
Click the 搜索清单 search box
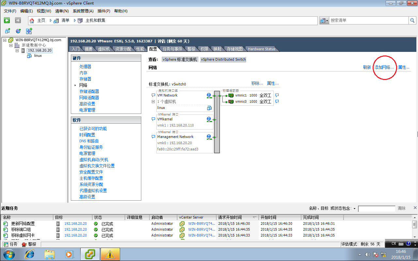(x=369, y=20)
